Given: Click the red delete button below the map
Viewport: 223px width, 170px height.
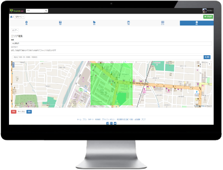Looking at the screenshot, I should click(x=14, y=111).
